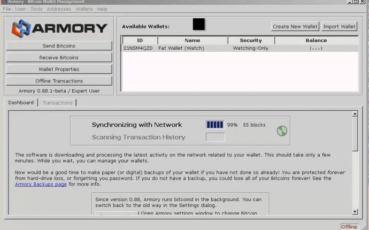Image resolution: width=369 pixels, height=230 pixels.
Task: Open the Addresses menu
Action: click(59, 9)
